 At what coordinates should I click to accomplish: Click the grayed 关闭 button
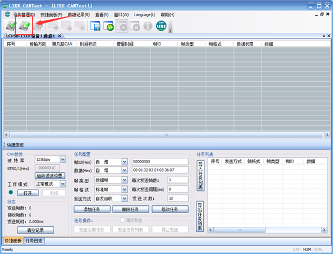(54, 193)
